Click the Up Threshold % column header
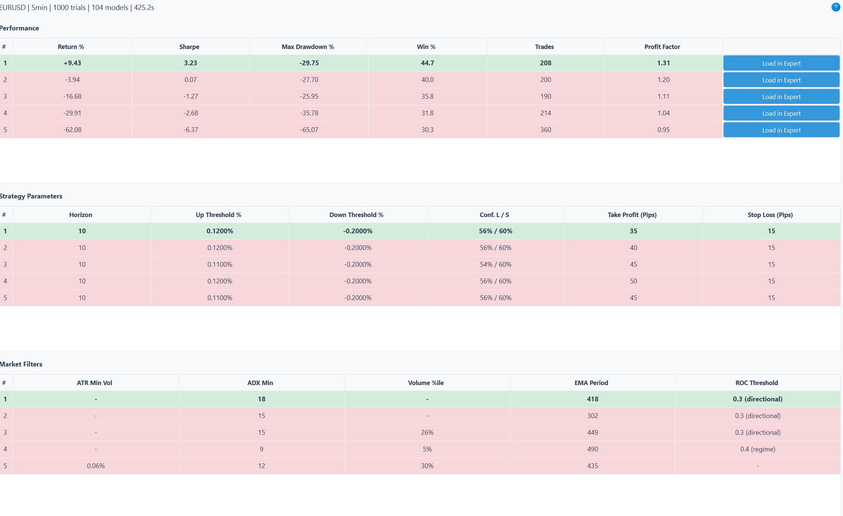This screenshot has width=843, height=516. click(219, 214)
